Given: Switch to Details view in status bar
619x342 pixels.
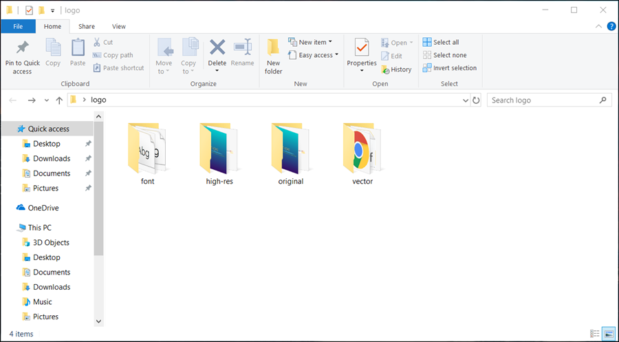Looking at the screenshot, I should 594,334.
